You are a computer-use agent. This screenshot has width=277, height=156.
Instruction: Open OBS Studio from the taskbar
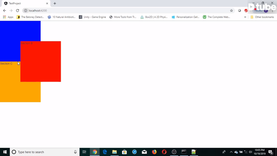[174, 152]
